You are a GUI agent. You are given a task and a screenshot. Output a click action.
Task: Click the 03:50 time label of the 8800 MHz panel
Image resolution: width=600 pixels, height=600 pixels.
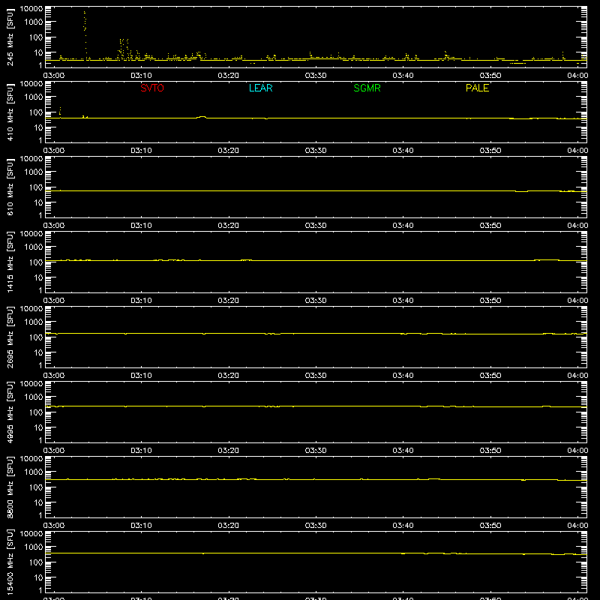[490, 526]
